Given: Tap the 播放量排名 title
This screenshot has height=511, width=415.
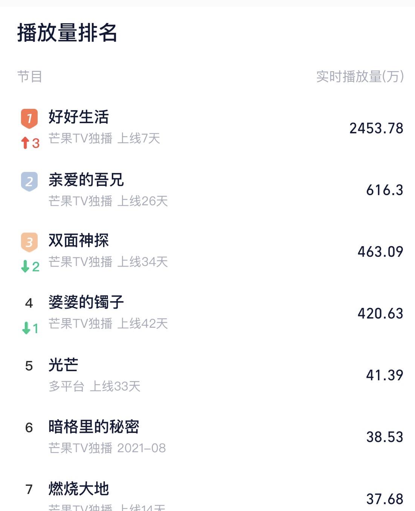Looking at the screenshot, I should tap(67, 32).
